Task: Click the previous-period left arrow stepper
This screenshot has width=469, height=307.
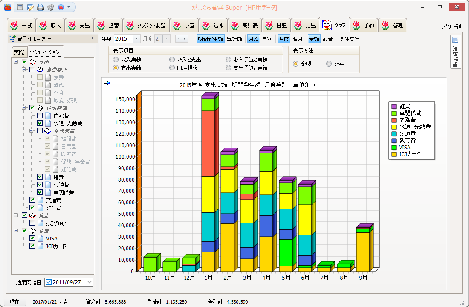Action: (179, 39)
